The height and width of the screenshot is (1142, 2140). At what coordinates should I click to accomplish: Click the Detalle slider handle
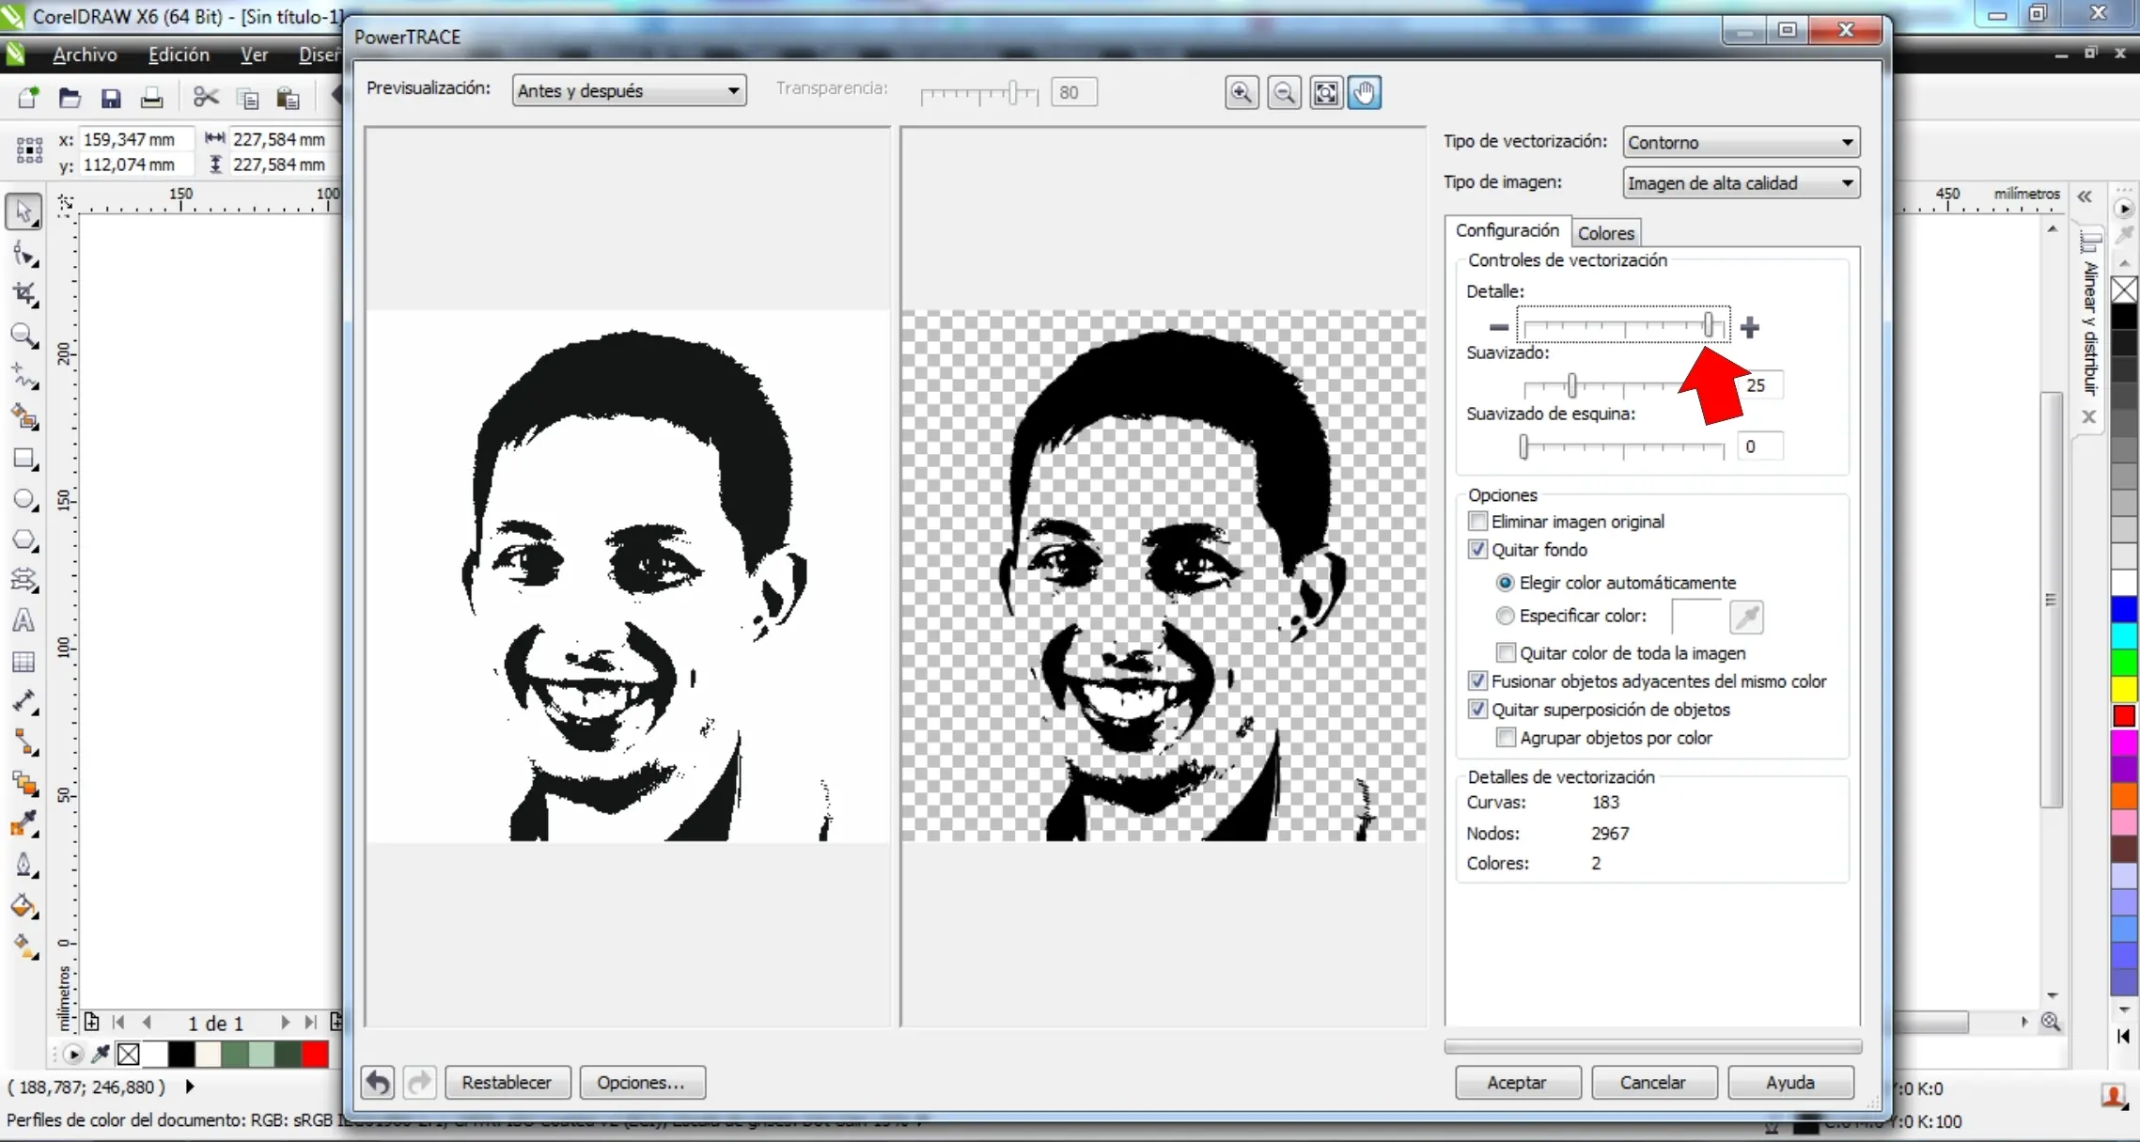(x=1709, y=325)
